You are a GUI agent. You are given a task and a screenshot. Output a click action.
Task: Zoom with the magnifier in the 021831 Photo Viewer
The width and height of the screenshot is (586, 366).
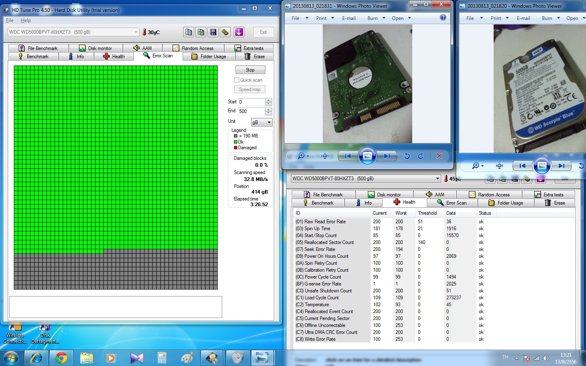point(303,156)
